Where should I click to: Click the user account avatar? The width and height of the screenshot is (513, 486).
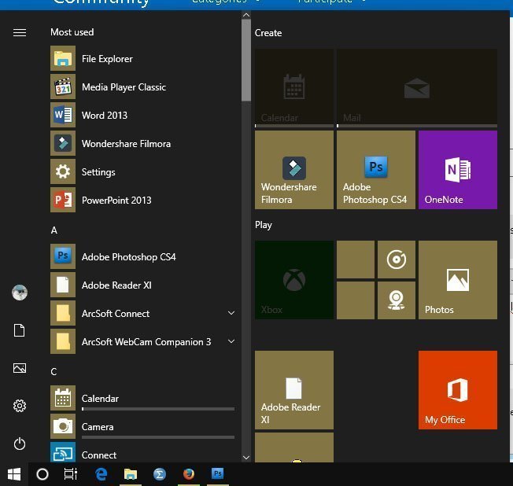tap(20, 293)
